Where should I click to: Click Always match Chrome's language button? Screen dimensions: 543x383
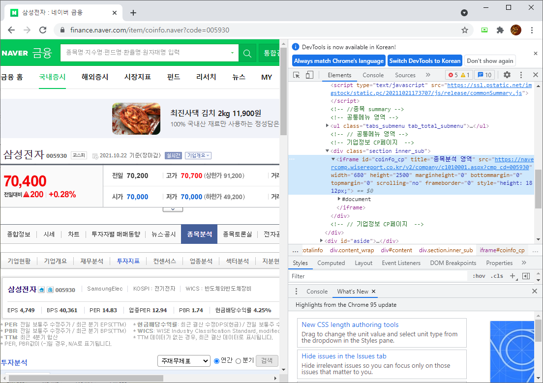pyautogui.click(x=339, y=61)
